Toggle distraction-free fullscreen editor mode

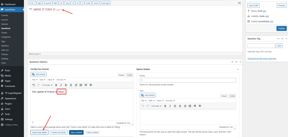(x=239, y=3)
